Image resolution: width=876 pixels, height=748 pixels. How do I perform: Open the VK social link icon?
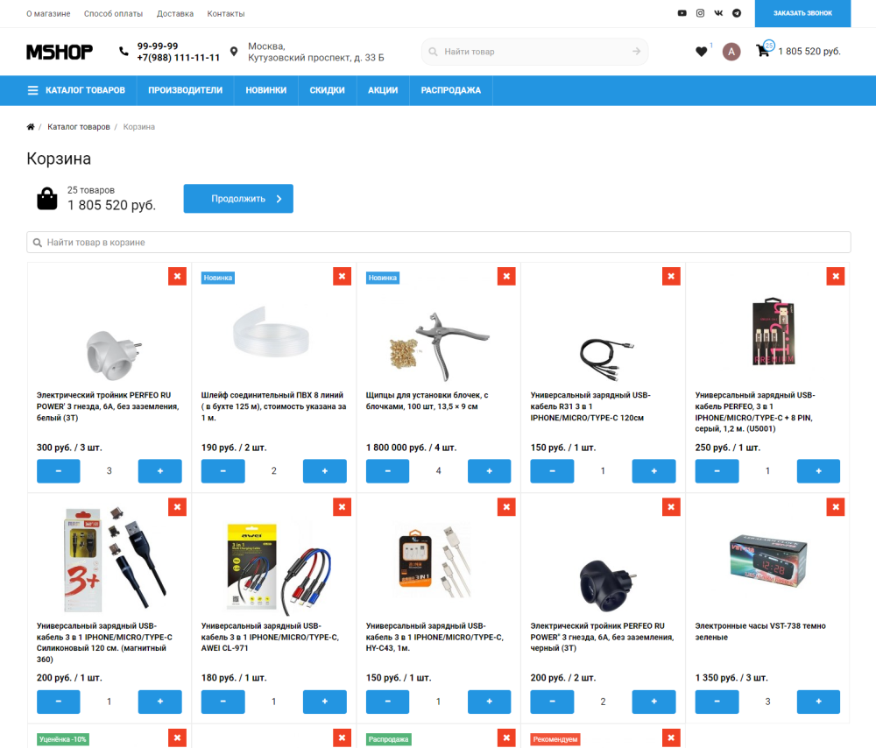[718, 13]
